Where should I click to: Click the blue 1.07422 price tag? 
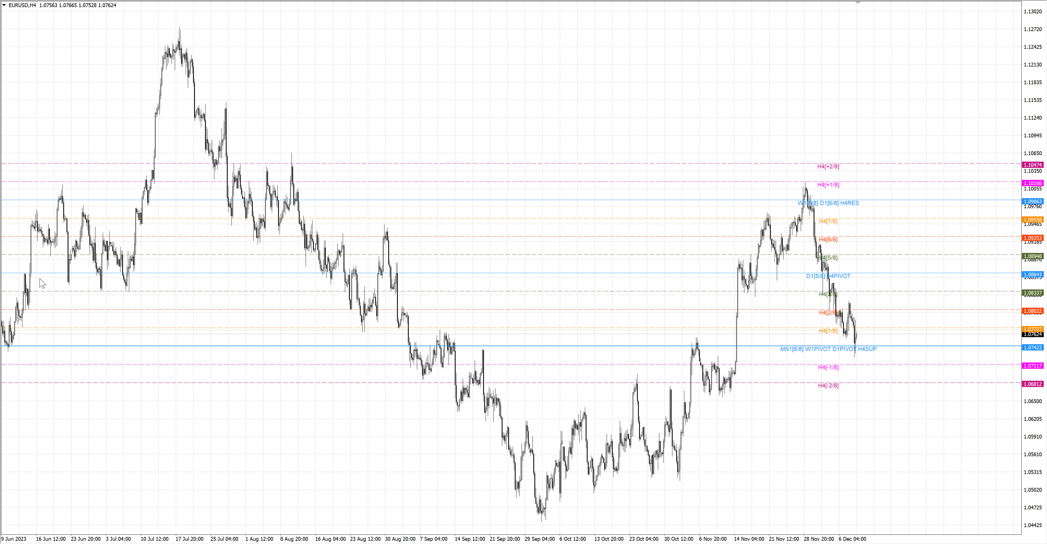coord(1032,348)
